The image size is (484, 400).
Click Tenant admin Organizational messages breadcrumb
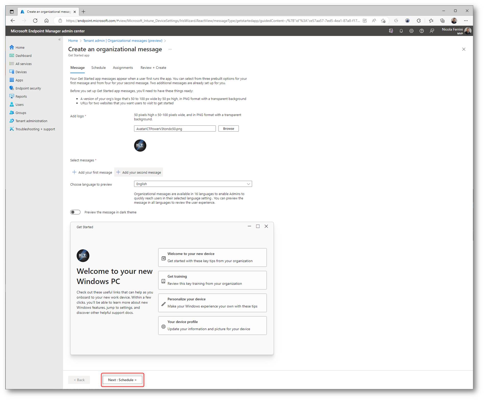point(123,41)
